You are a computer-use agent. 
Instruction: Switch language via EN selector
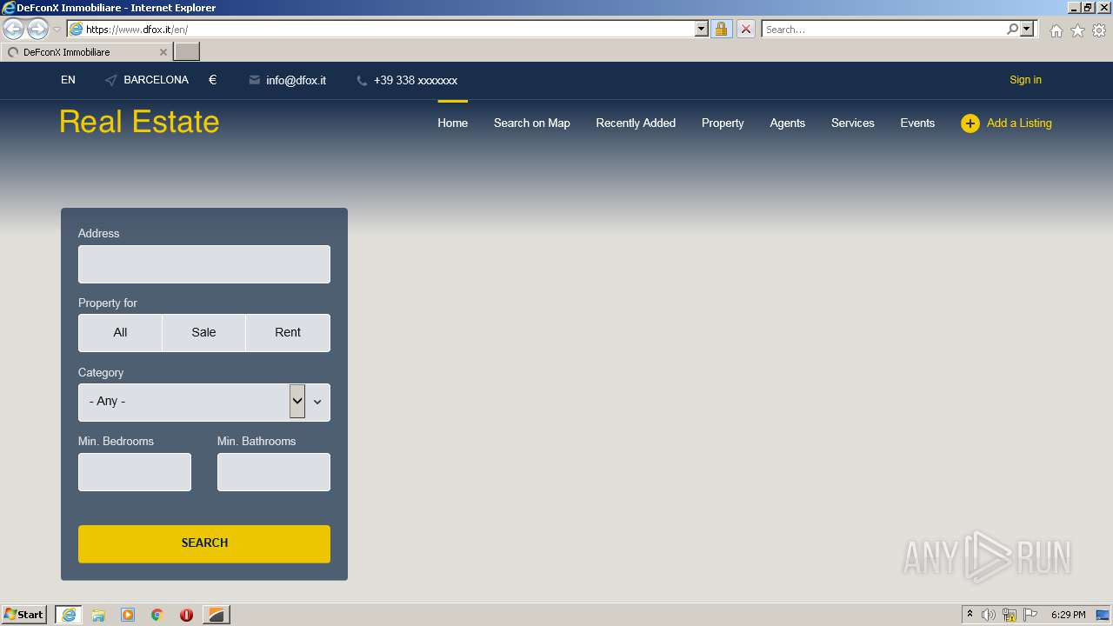click(68, 80)
